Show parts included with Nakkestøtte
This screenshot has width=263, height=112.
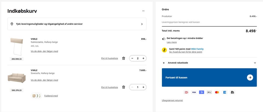44,51
